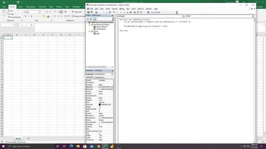Add a new sheet with plus button

pyautogui.click(x=28, y=138)
